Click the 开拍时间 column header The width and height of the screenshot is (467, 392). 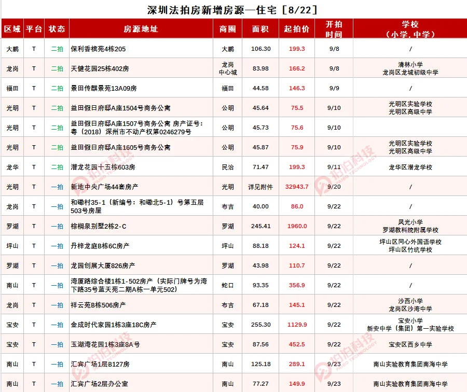pyautogui.click(x=334, y=29)
